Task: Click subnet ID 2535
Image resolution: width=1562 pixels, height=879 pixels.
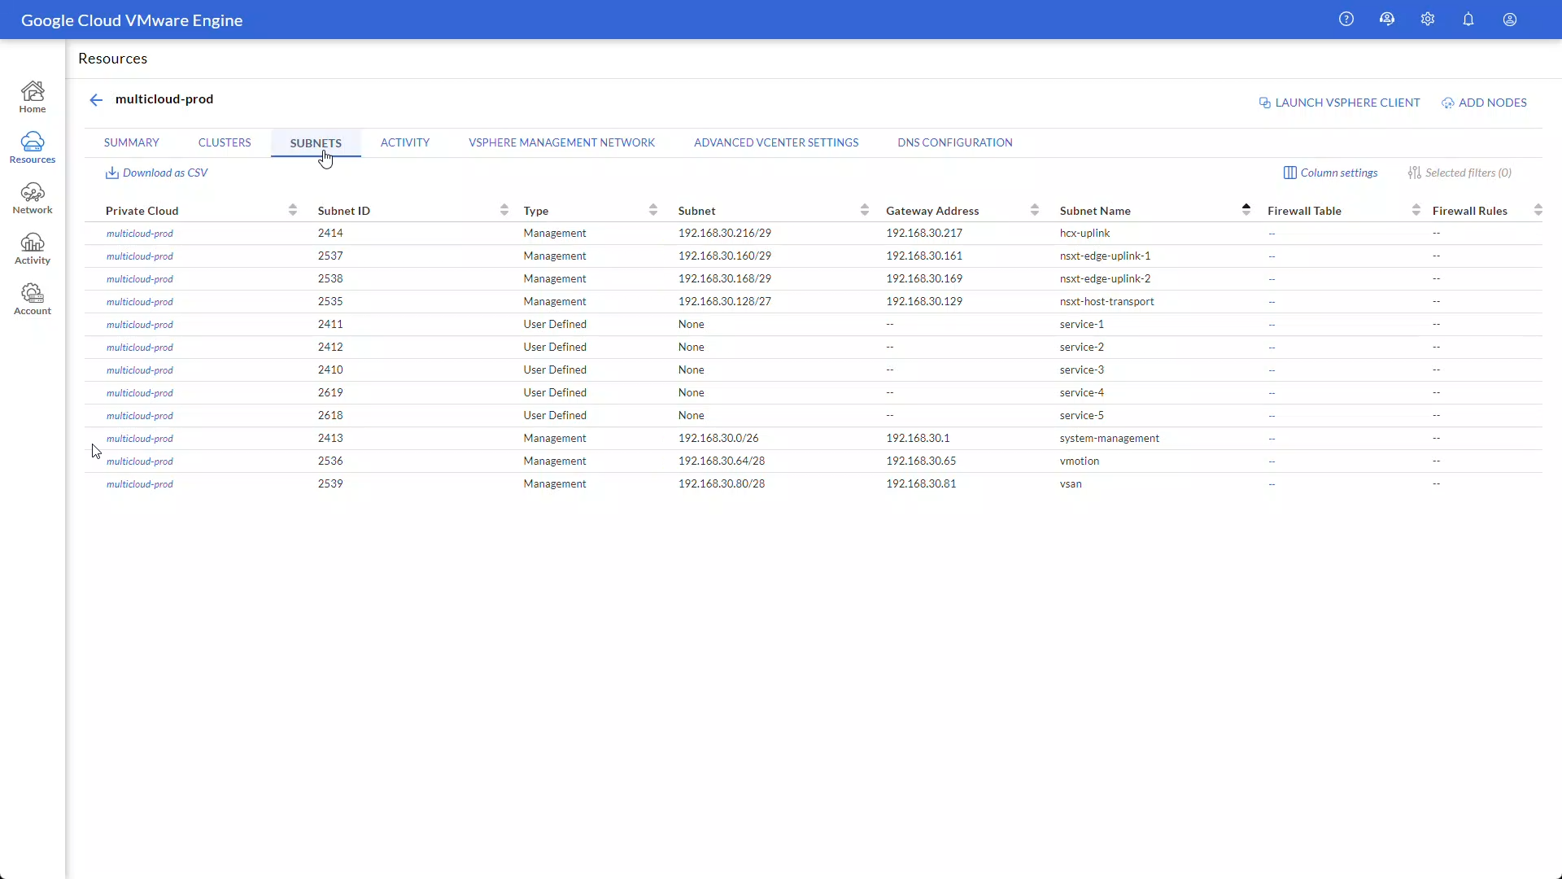Action: (x=330, y=301)
